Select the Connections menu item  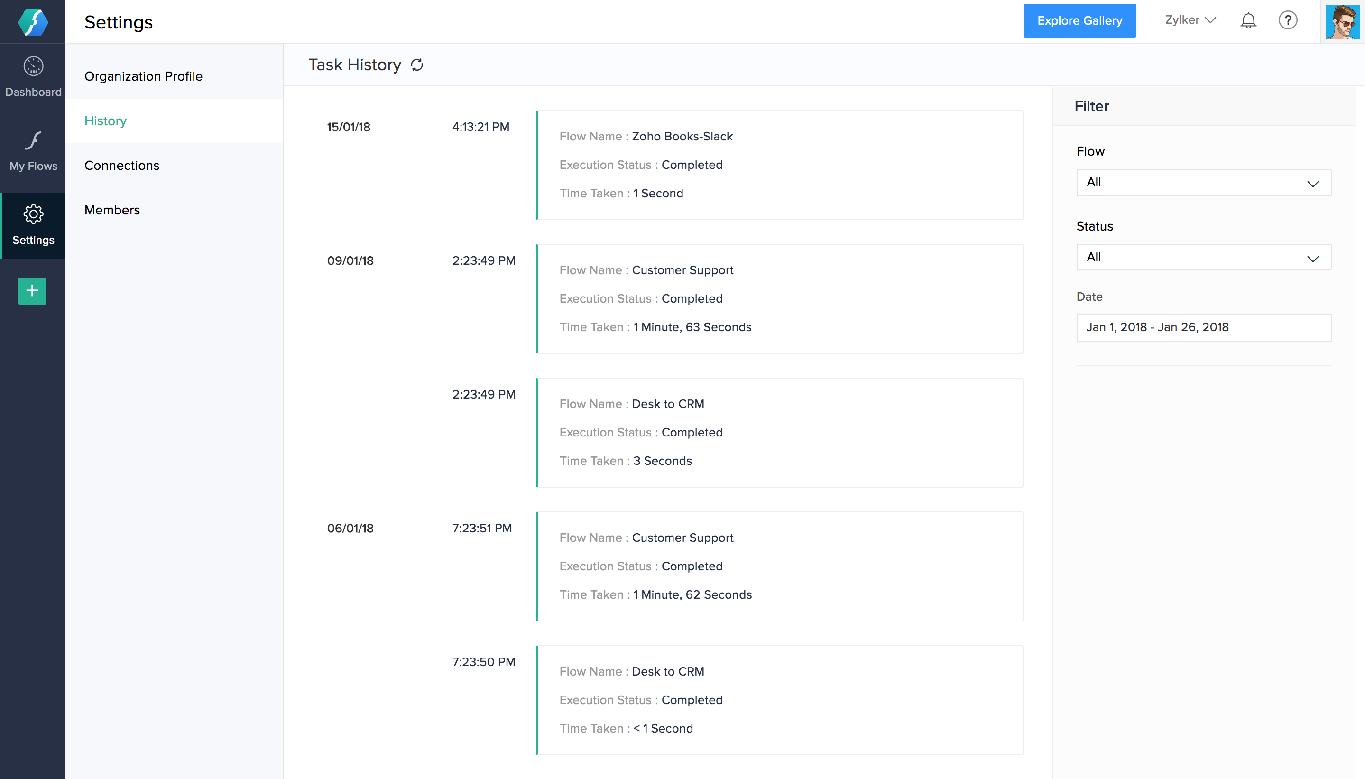coord(121,166)
